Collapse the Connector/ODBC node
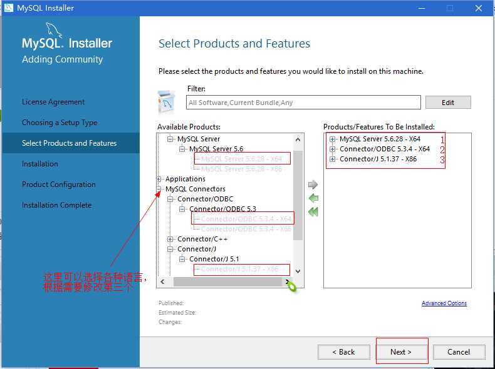This screenshot has width=495, height=369. (x=170, y=199)
